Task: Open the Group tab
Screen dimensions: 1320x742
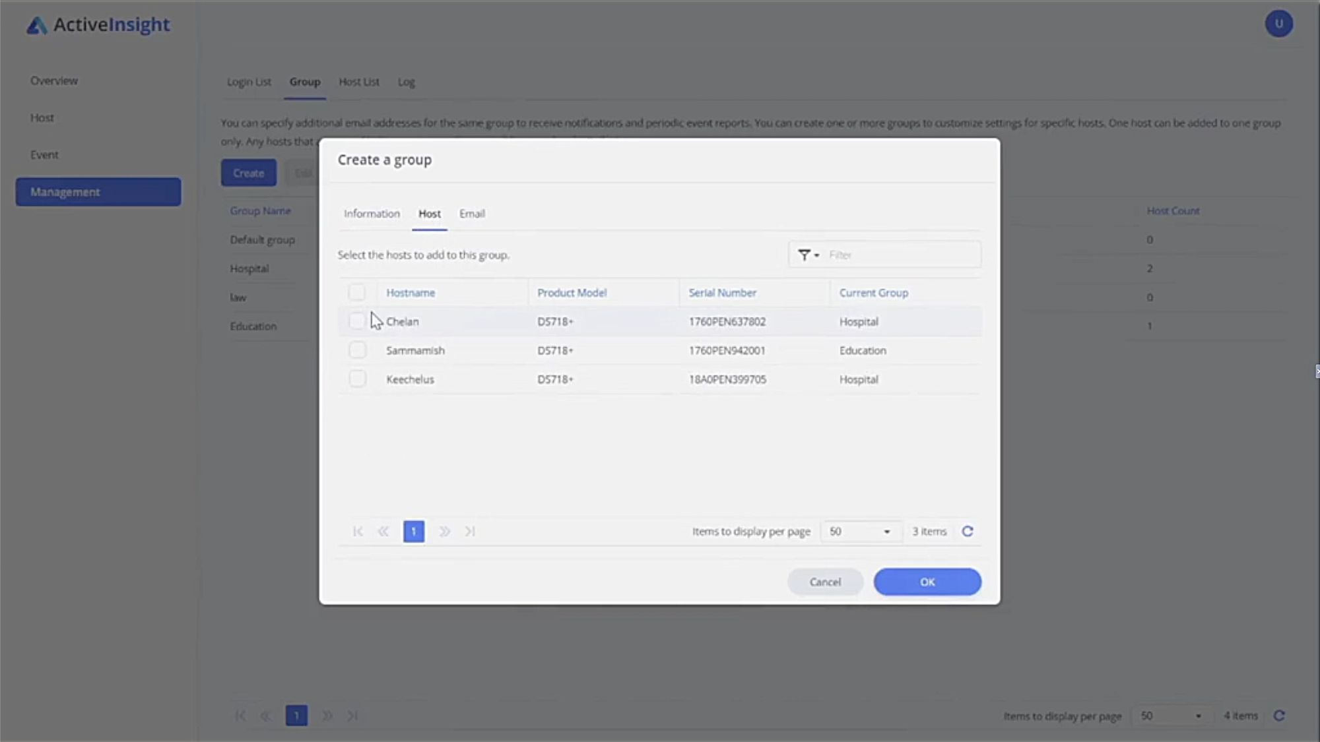Action: (x=305, y=82)
